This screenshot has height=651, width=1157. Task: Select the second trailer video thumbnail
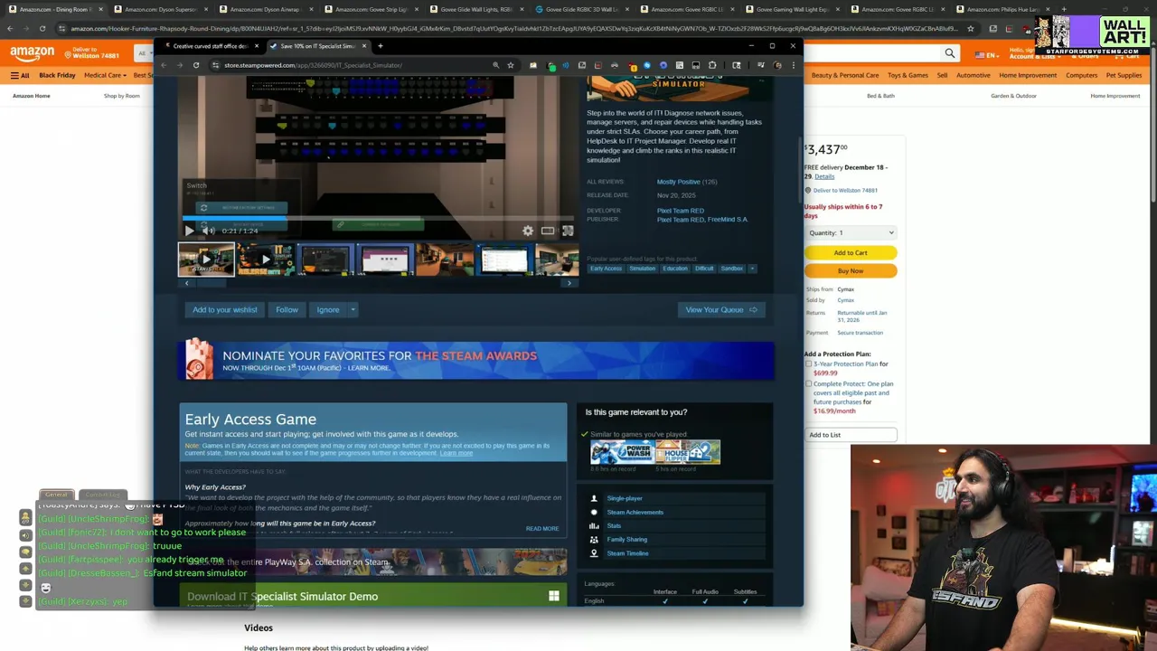point(265,259)
